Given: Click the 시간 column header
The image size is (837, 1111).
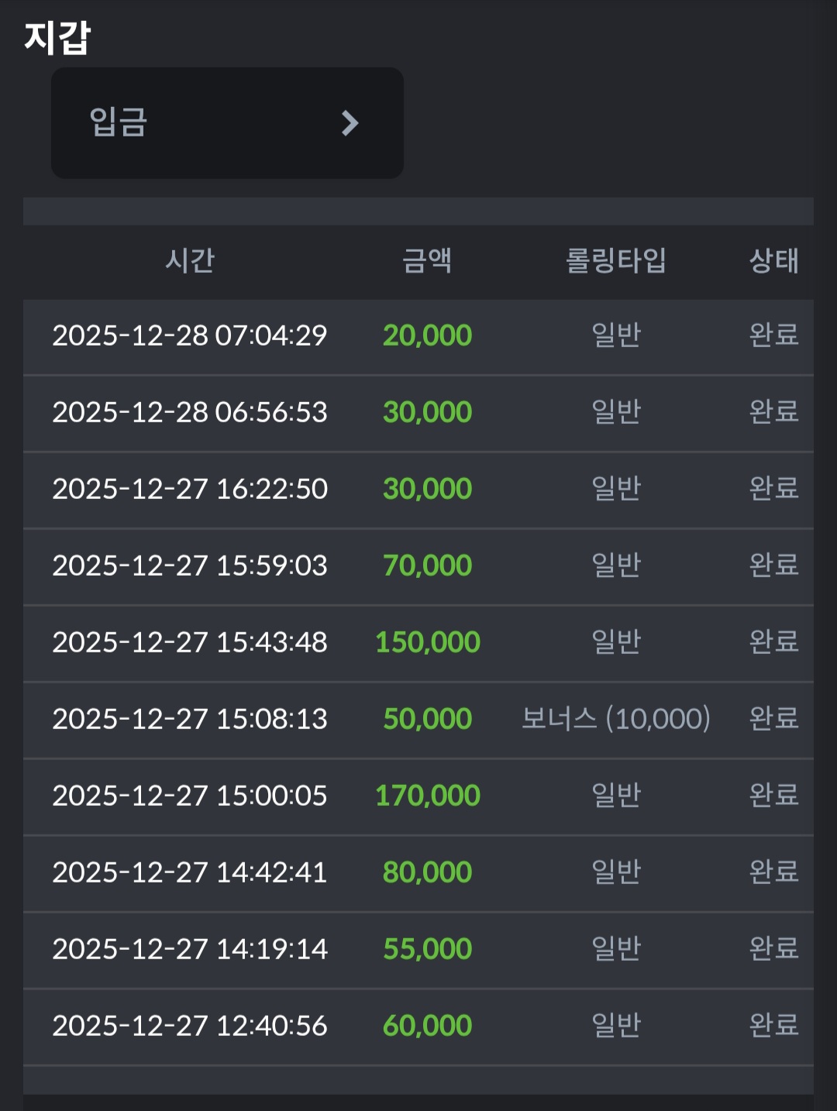Looking at the screenshot, I should click(190, 260).
